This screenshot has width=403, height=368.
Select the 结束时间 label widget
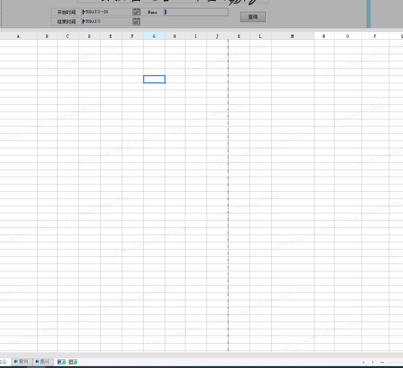[66, 22]
